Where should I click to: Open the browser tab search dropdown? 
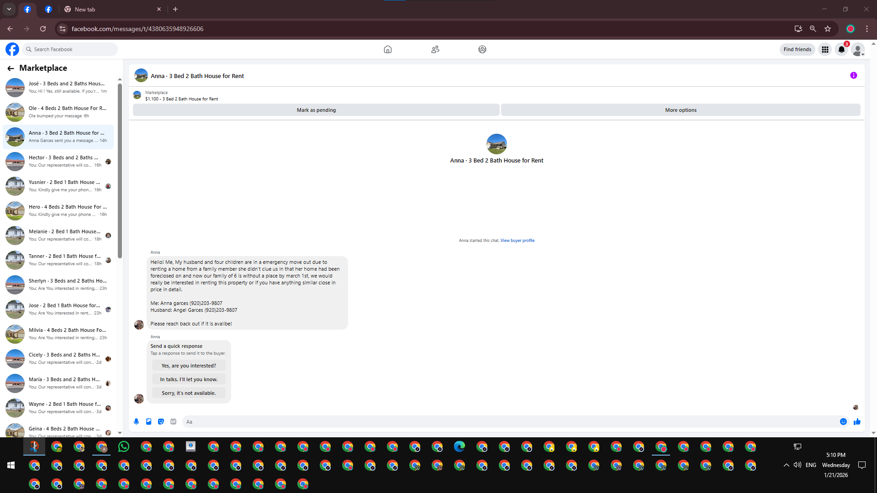point(9,9)
